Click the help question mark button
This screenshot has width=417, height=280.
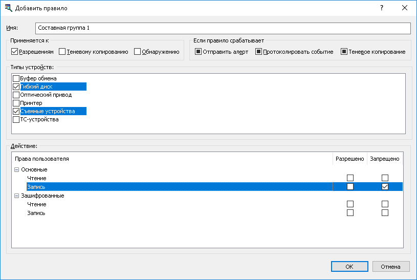[381, 8]
